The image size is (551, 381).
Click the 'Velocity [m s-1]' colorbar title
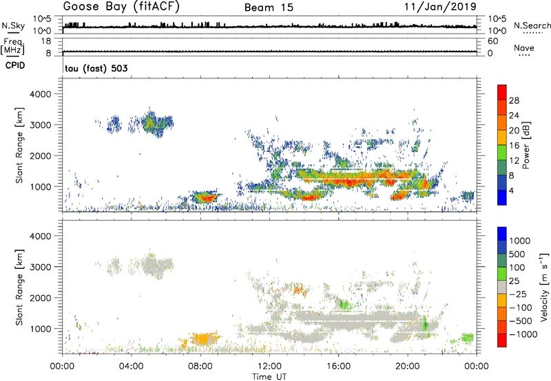[544, 287]
